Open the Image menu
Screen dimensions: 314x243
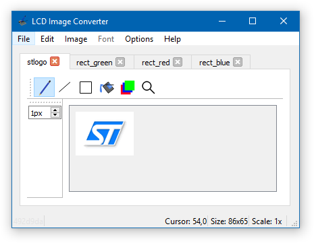[76, 39]
